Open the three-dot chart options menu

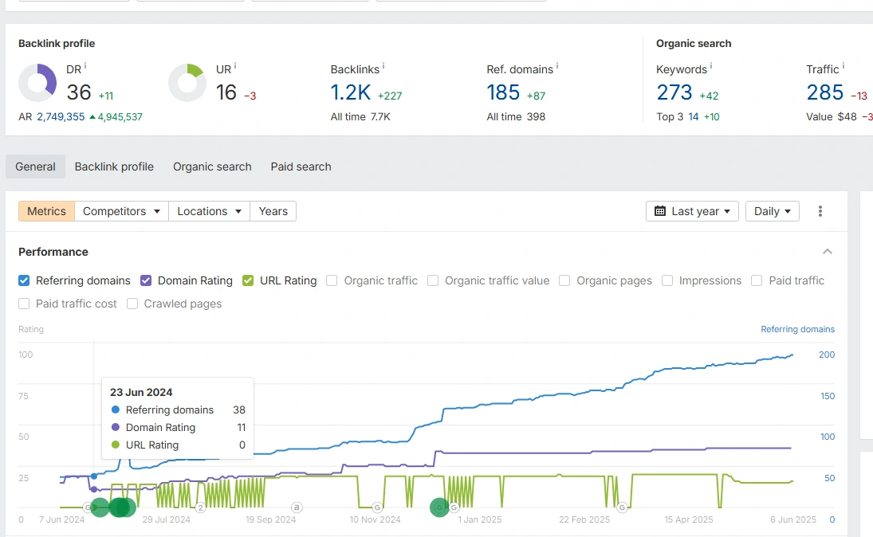pyautogui.click(x=820, y=211)
